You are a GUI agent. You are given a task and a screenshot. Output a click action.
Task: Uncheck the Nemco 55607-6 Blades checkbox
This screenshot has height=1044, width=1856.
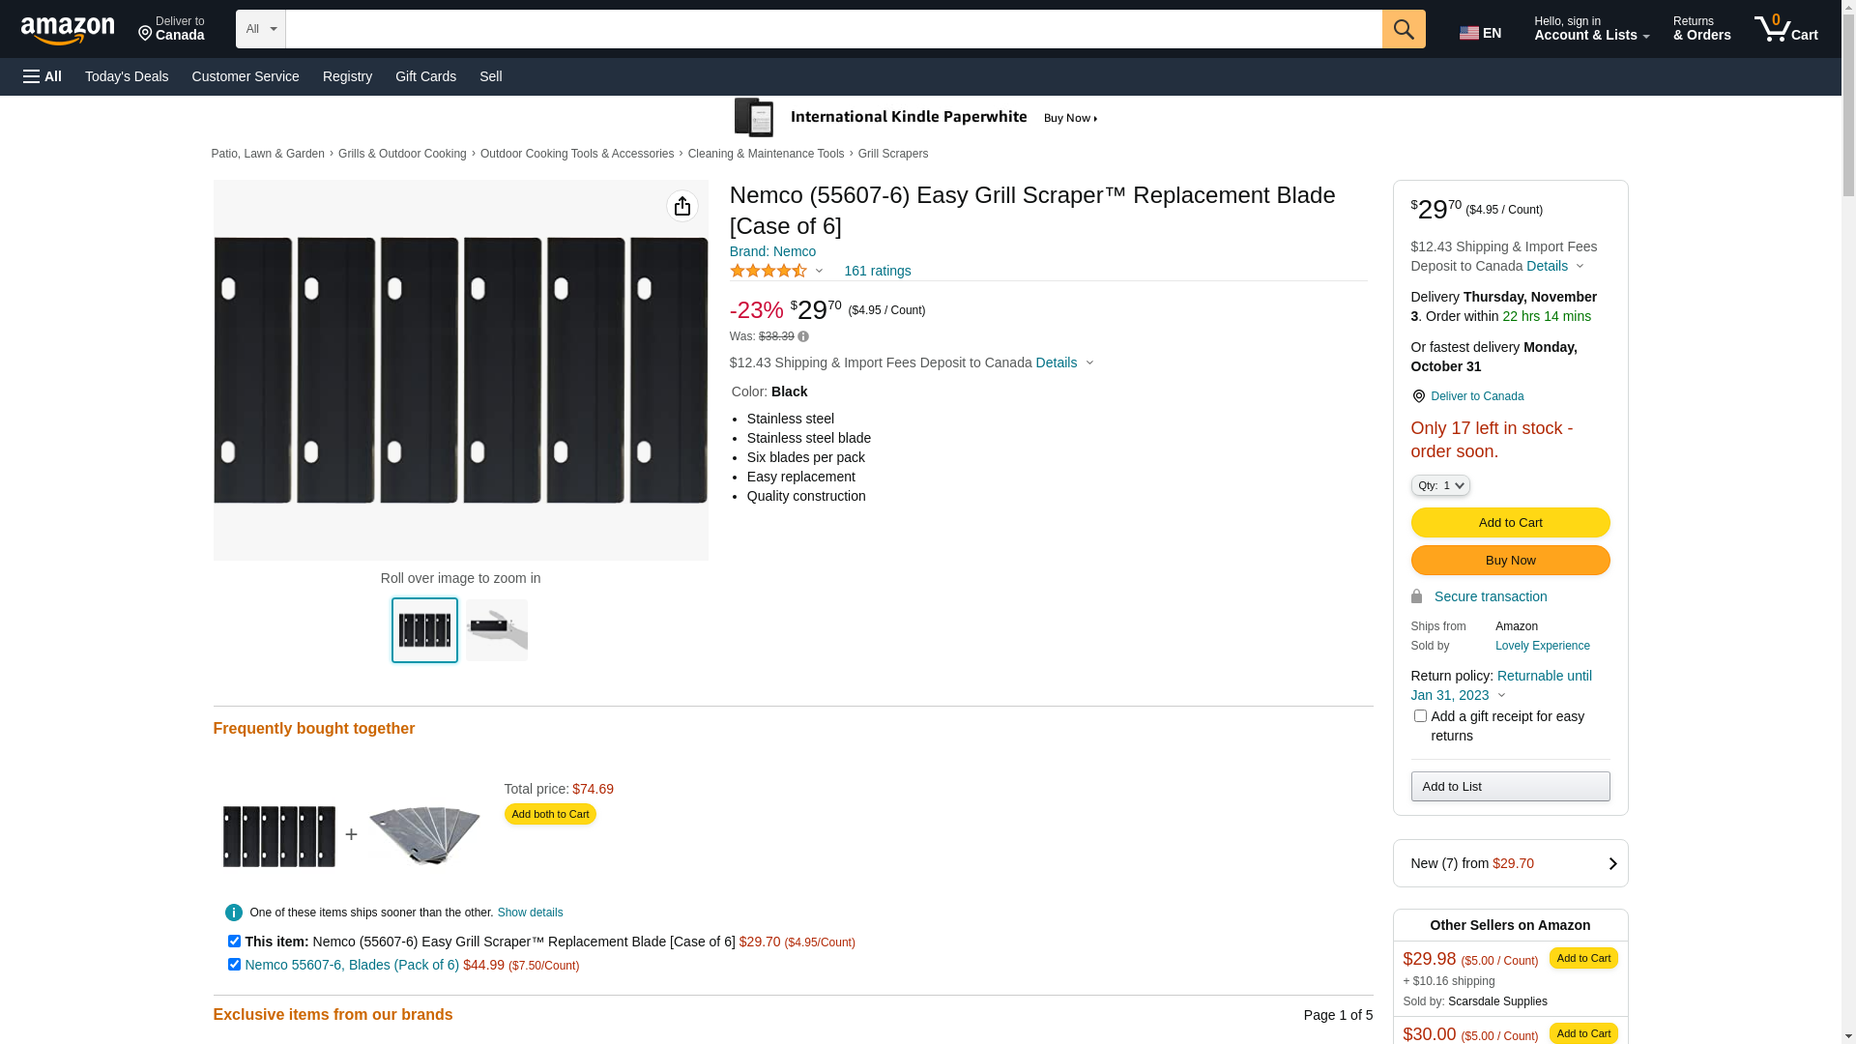pyautogui.click(x=234, y=964)
